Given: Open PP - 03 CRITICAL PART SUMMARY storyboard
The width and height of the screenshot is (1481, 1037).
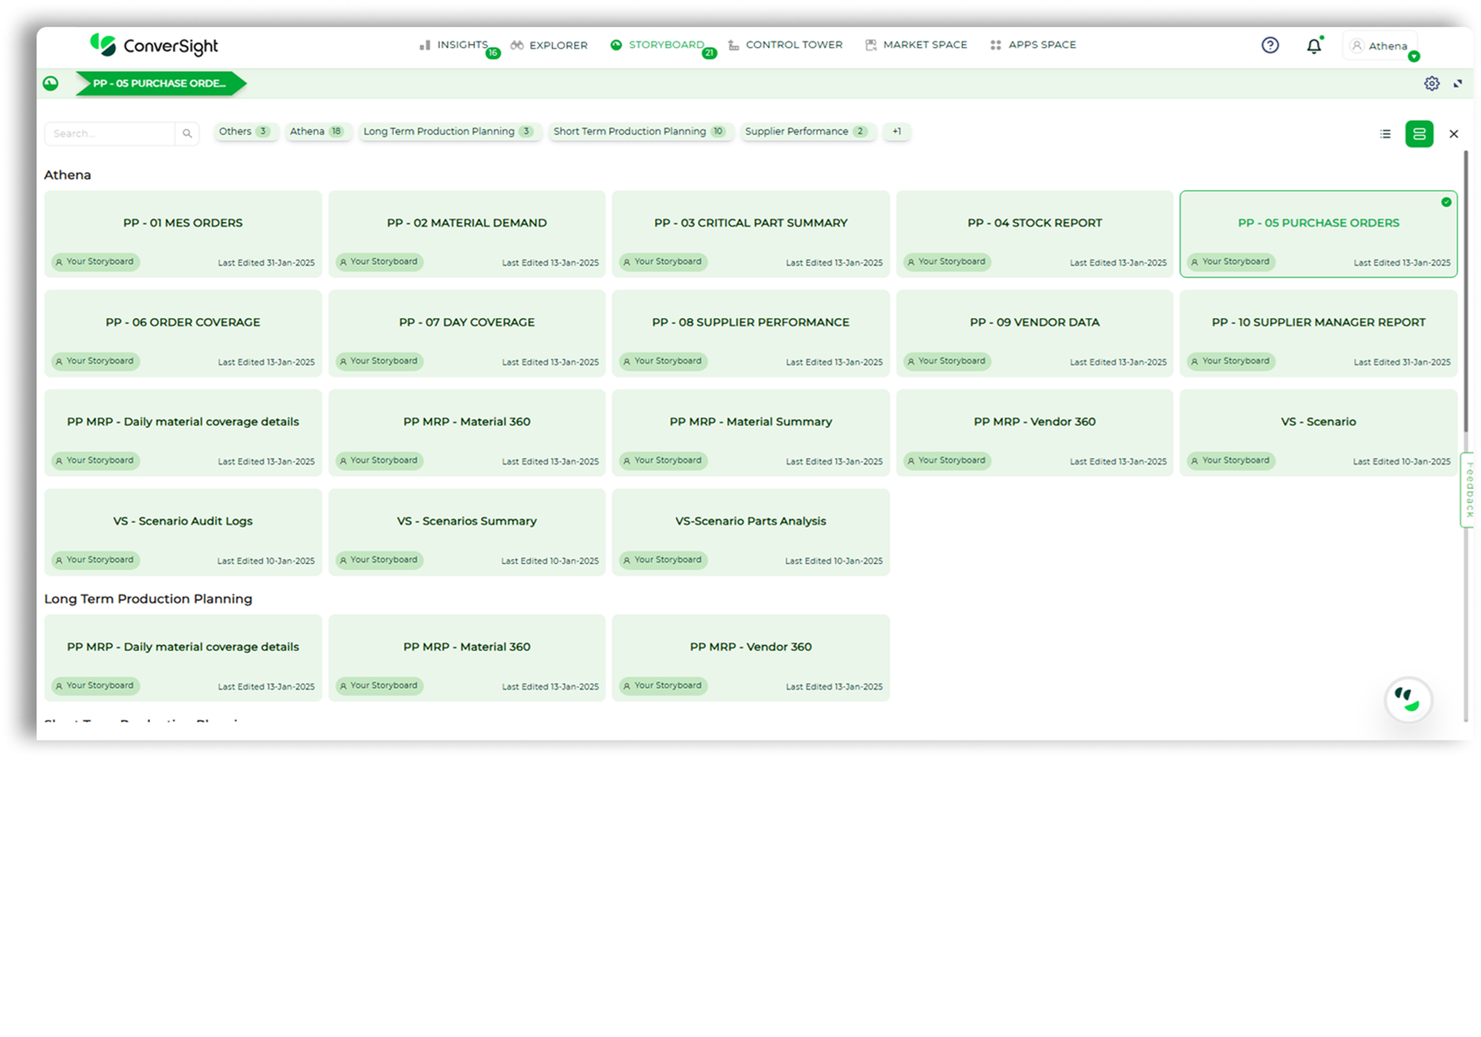Looking at the screenshot, I should point(751,234).
